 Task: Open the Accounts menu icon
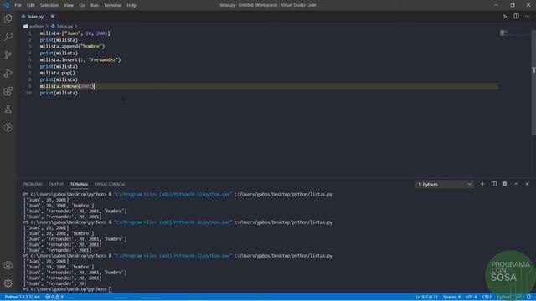(8, 265)
